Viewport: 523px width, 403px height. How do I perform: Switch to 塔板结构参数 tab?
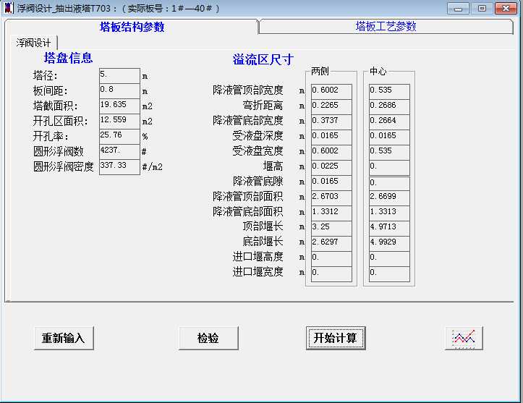tap(132, 27)
